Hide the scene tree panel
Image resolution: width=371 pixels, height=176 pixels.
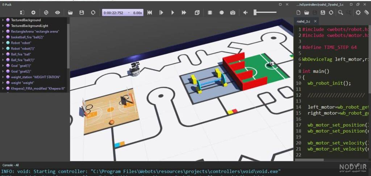coord(22,13)
